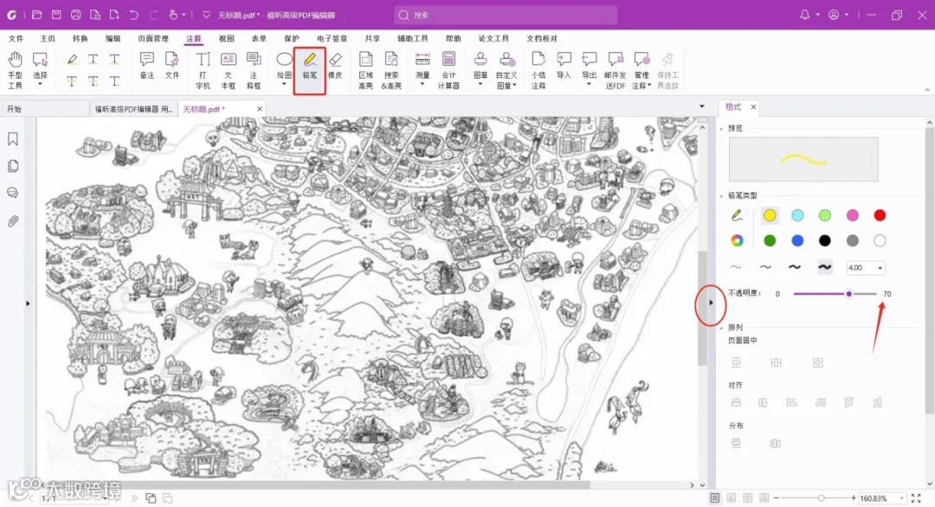
Task: Click the 搜索 search field
Action: 506,15
